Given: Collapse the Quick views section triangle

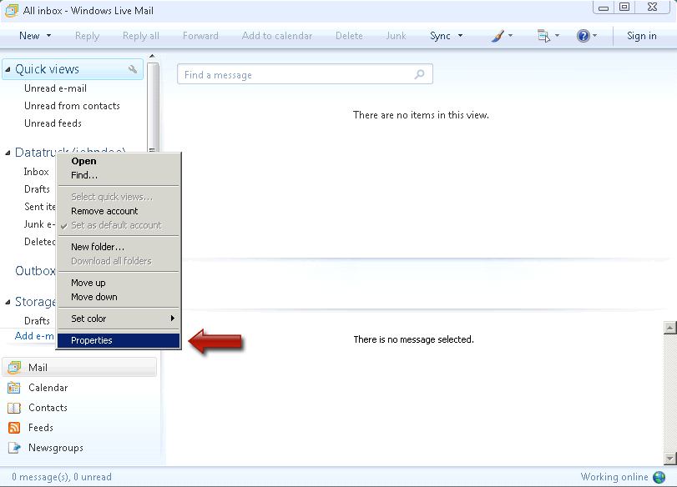Looking at the screenshot, I should point(8,69).
